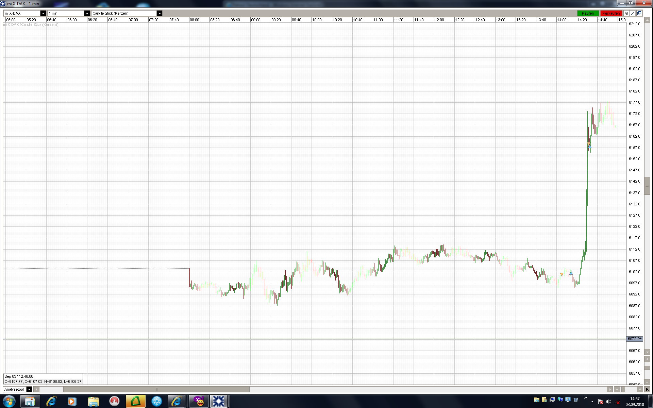Expand the Candle Stick (Kerzen) chart style dropdown
Viewport: 653px width, 408px height.
point(159,13)
